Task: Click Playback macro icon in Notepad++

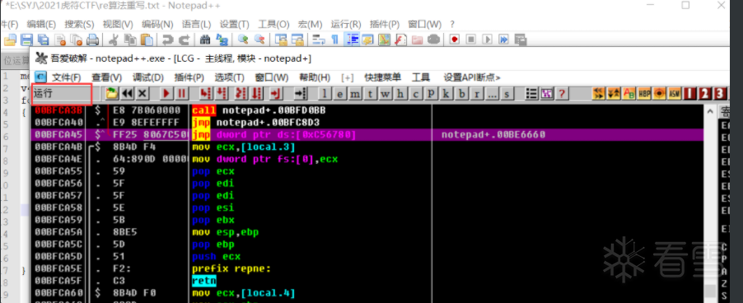Action: coord(487,40)
